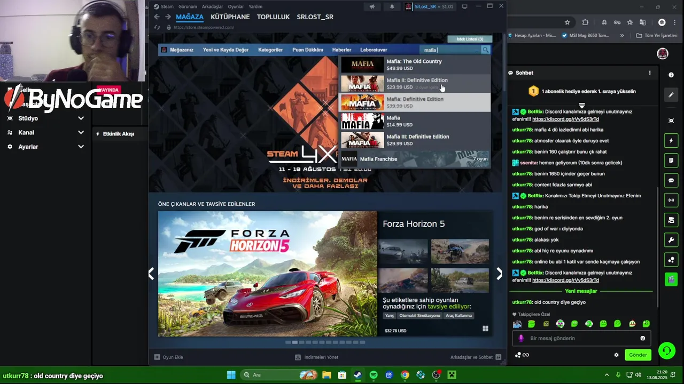Screen dimensions: 684x384
Task: Open the SRLOST_SR profile tab
Action: point(315,17)
